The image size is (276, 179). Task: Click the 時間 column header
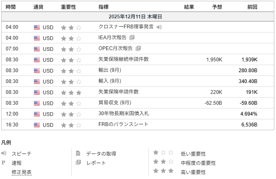(12, 7)
